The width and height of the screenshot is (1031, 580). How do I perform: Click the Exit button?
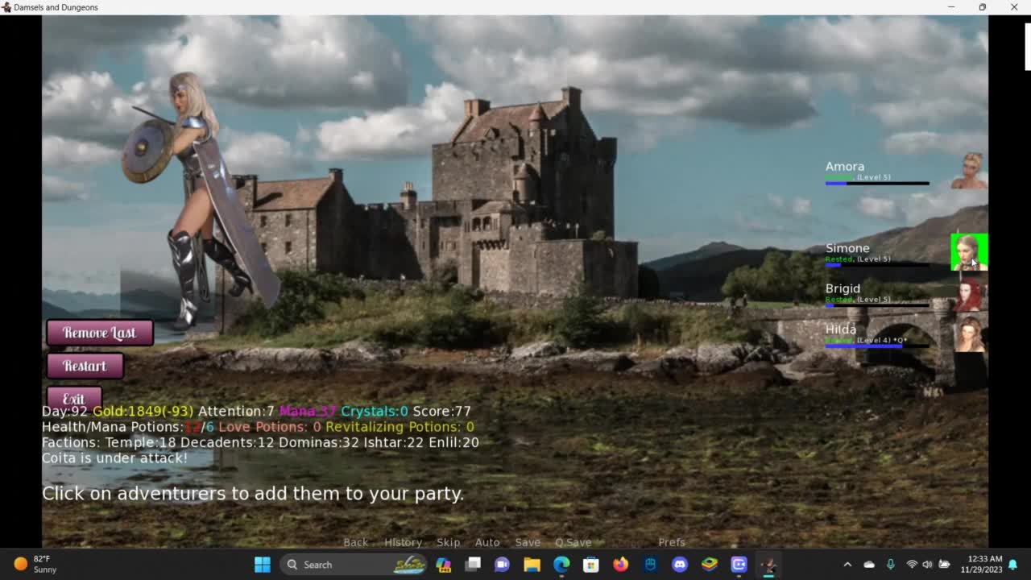click(74, 399)
